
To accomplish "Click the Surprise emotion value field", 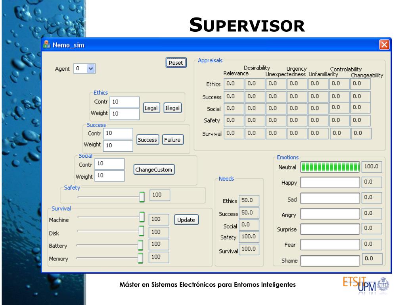I will click(372, 229).
